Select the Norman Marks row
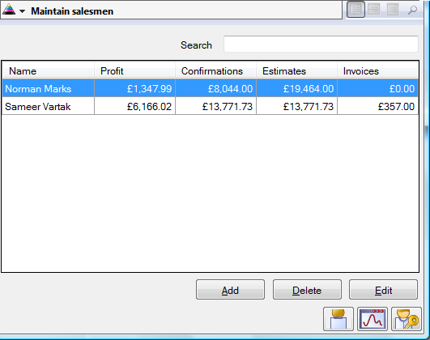 210,88
